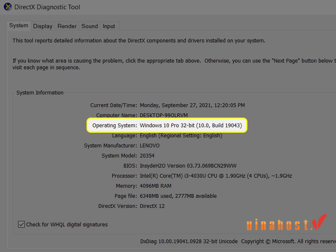Click the DirectX Diagnostic Tool window title

[x=47, y=7]
